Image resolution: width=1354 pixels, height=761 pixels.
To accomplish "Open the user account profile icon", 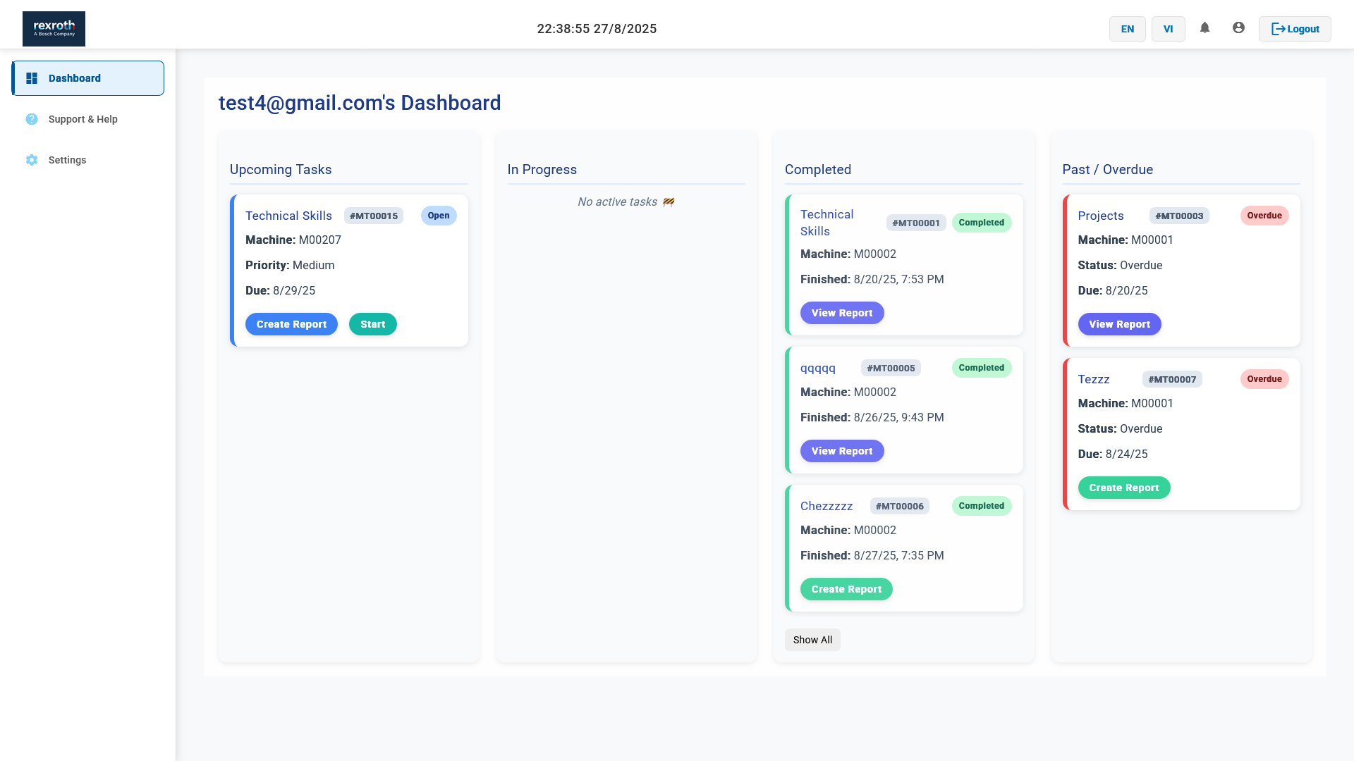I will coord(1238,28).
